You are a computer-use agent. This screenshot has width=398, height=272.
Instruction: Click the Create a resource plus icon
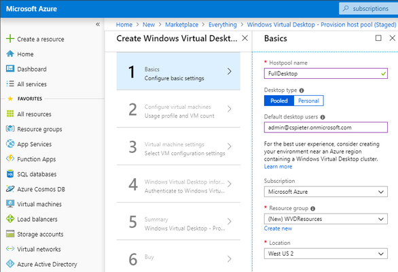click(10, 39)
